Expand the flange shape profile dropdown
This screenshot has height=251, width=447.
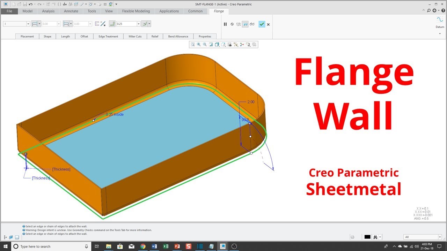[28, 24]
